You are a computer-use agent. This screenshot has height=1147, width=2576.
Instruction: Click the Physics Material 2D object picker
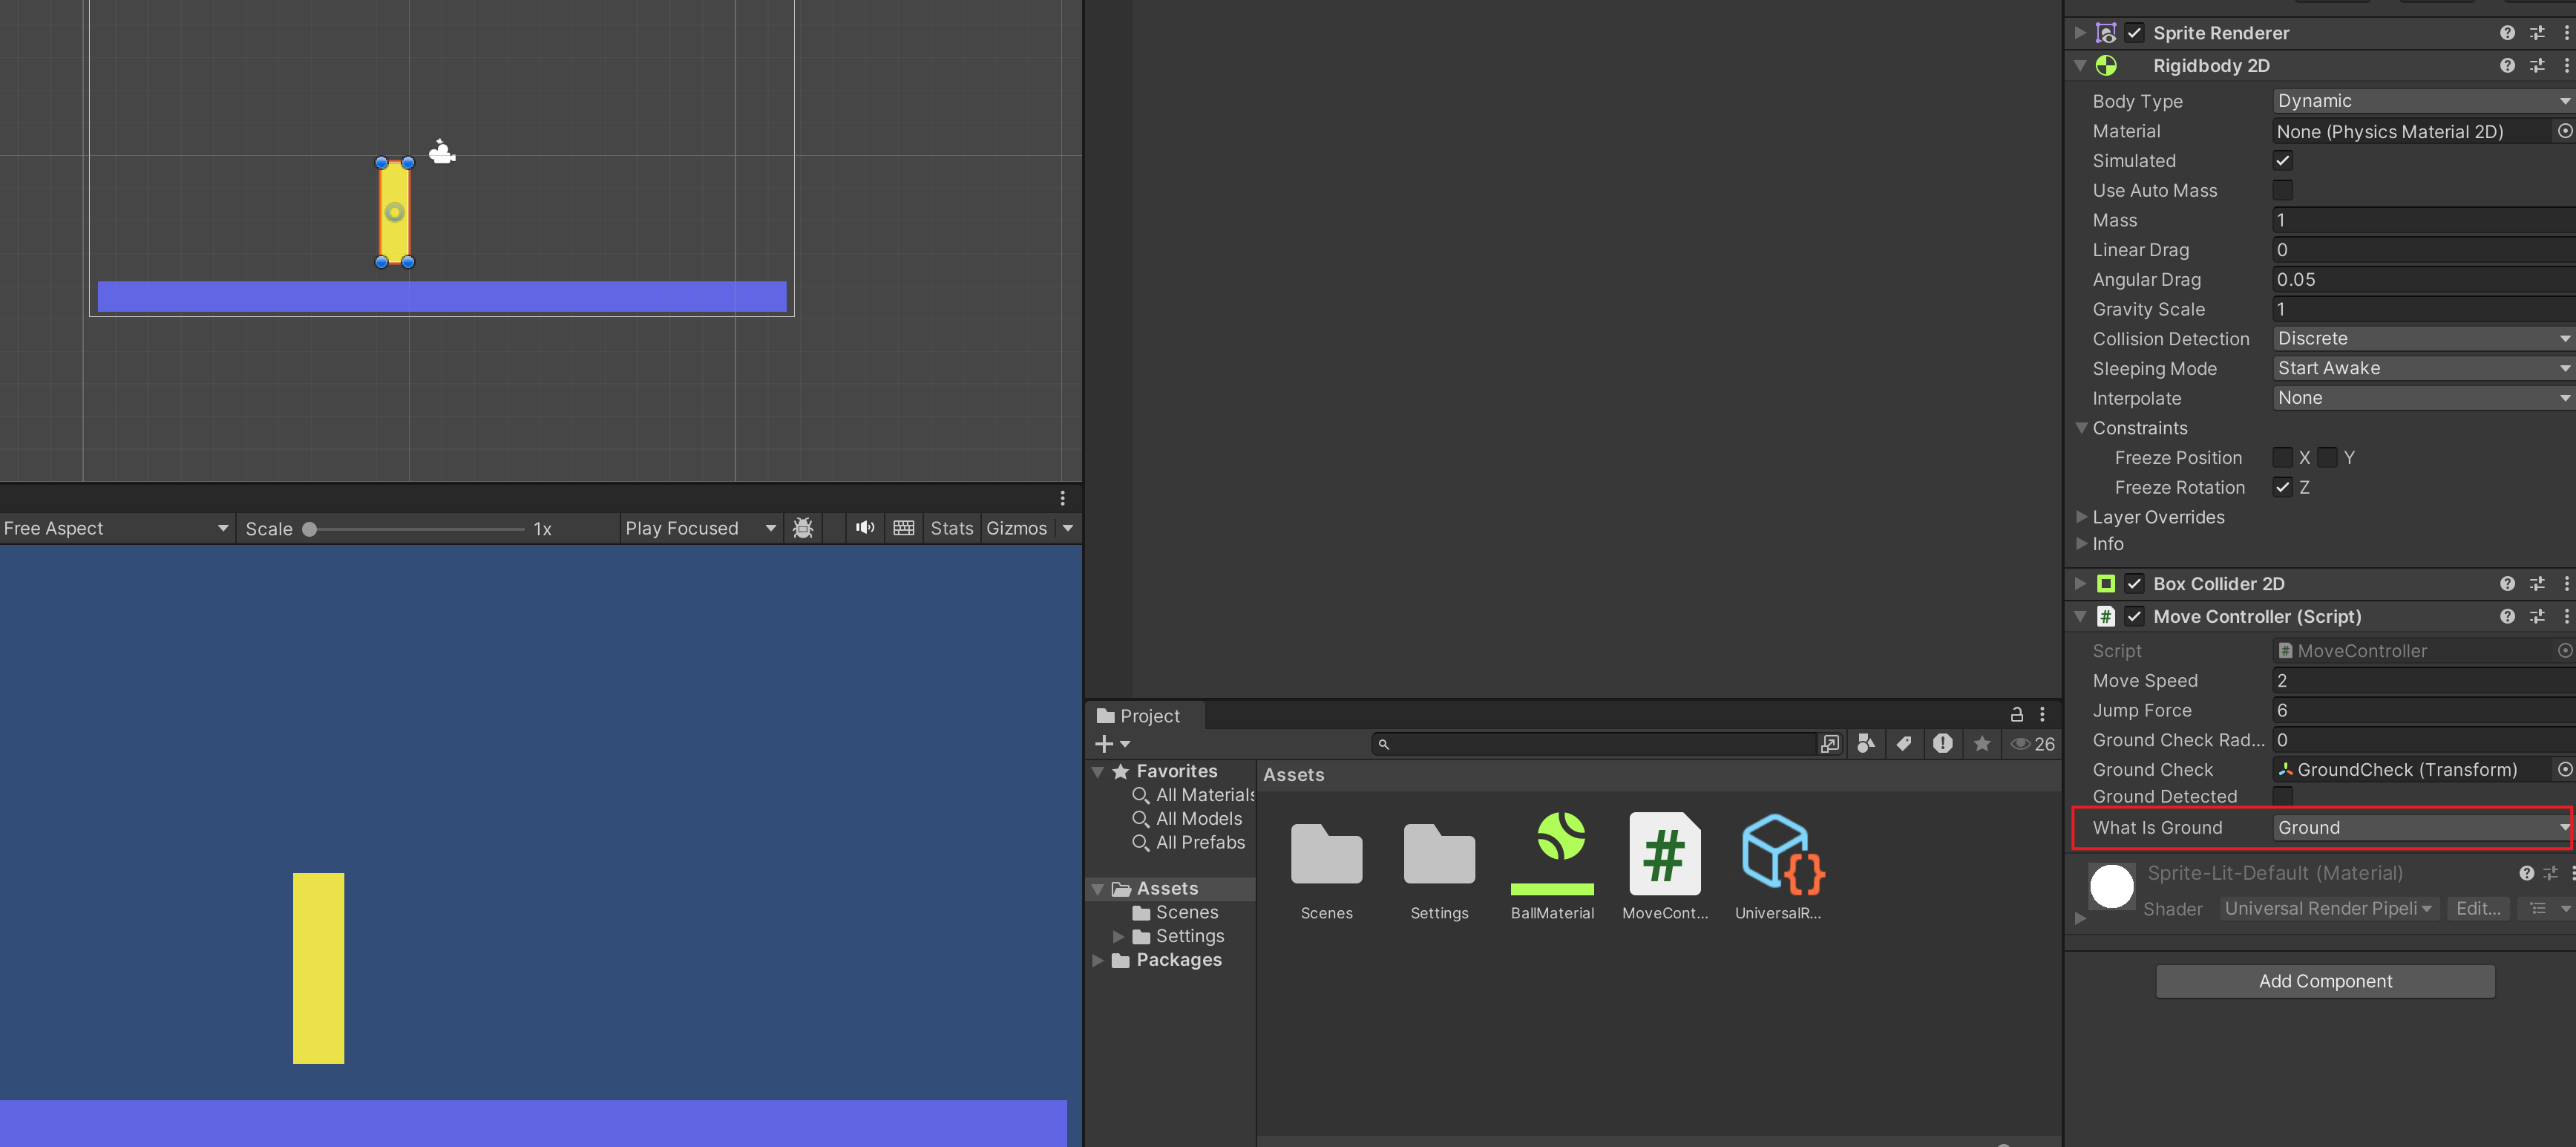[2565, 131]
